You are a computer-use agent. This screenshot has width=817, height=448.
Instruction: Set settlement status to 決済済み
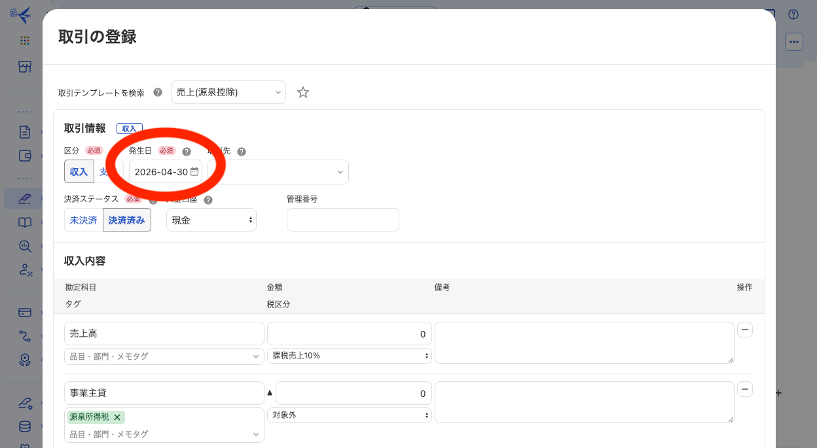(x=127, y=220)
